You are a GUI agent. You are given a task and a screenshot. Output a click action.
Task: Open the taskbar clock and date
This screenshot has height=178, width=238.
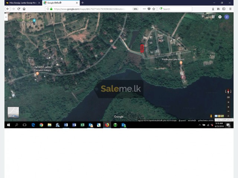pyautogui.click(x=219, y=125)
